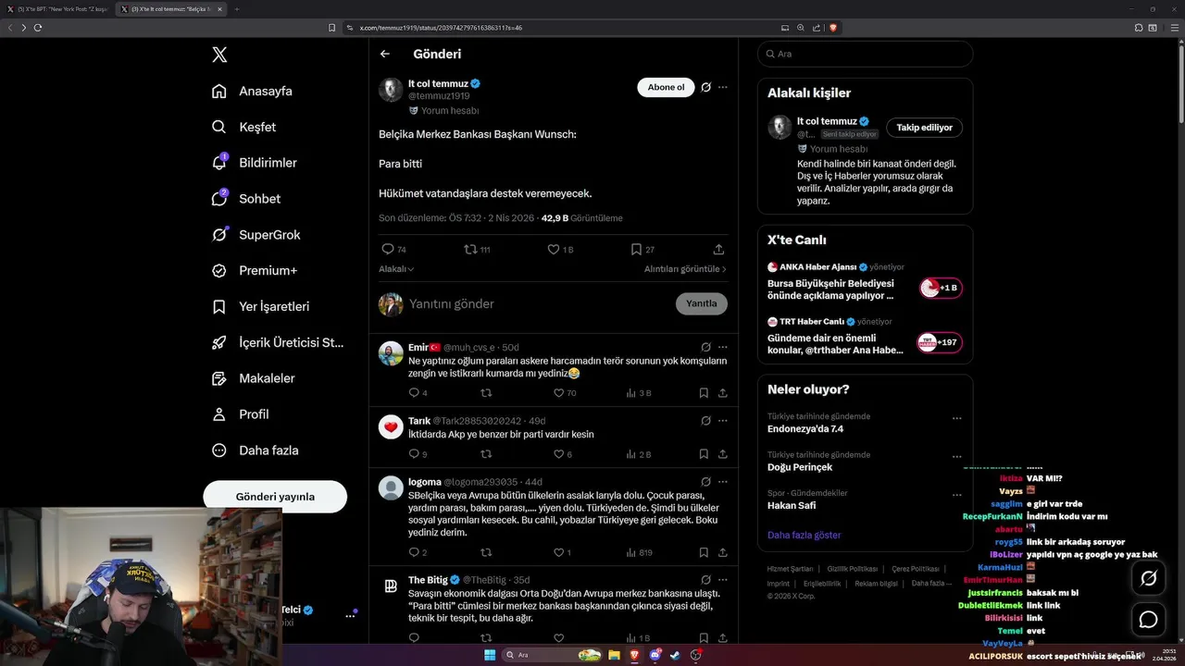Click the X logo in sidebar
The height and width of the screenshot is (666, 1185).
pos(219,55)
